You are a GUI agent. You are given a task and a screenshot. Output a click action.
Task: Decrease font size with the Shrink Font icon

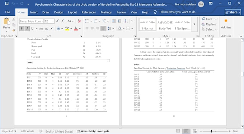tap(62, 21)
